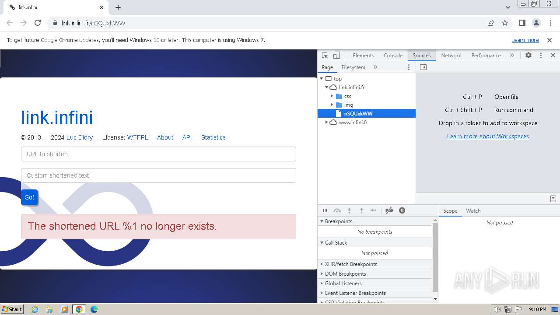Open the API link
Viewport: 560px width, 315px height.
[187, 137]
